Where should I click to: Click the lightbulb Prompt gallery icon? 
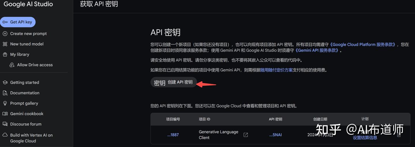pos(5,103)
